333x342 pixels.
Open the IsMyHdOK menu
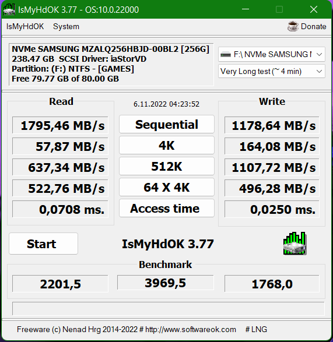(25, 26)
